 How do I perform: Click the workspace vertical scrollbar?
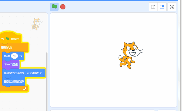[x=47, y=81]
